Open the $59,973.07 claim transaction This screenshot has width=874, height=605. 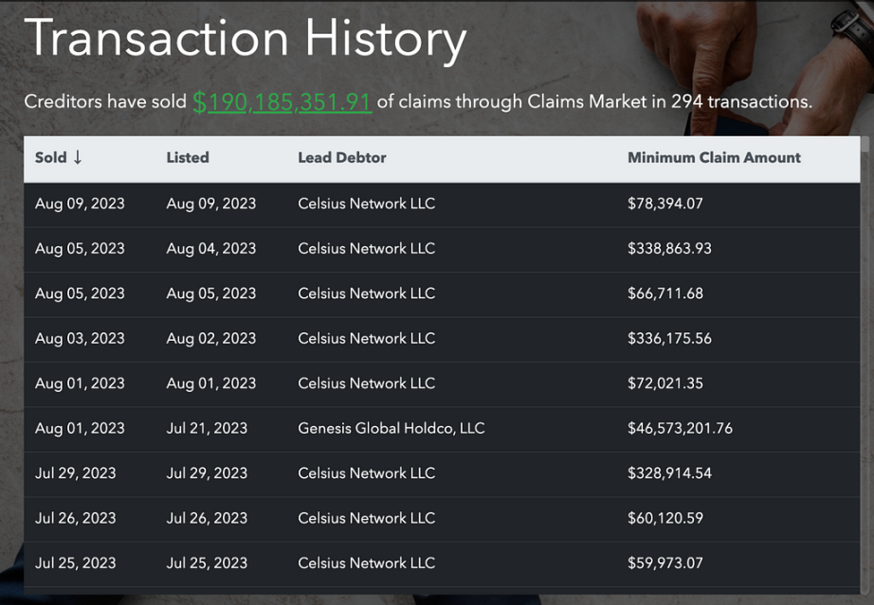click(665, 563)
